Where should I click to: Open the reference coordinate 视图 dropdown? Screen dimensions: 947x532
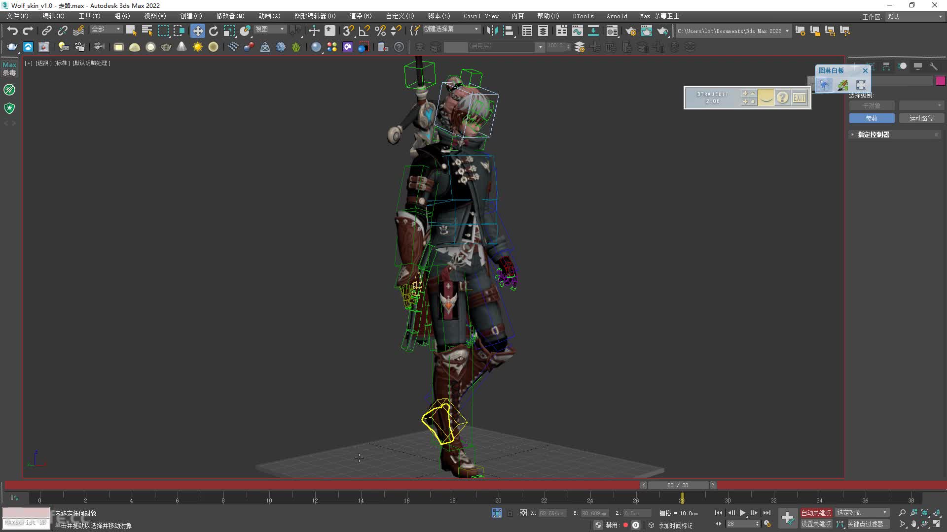coord(270,30)
